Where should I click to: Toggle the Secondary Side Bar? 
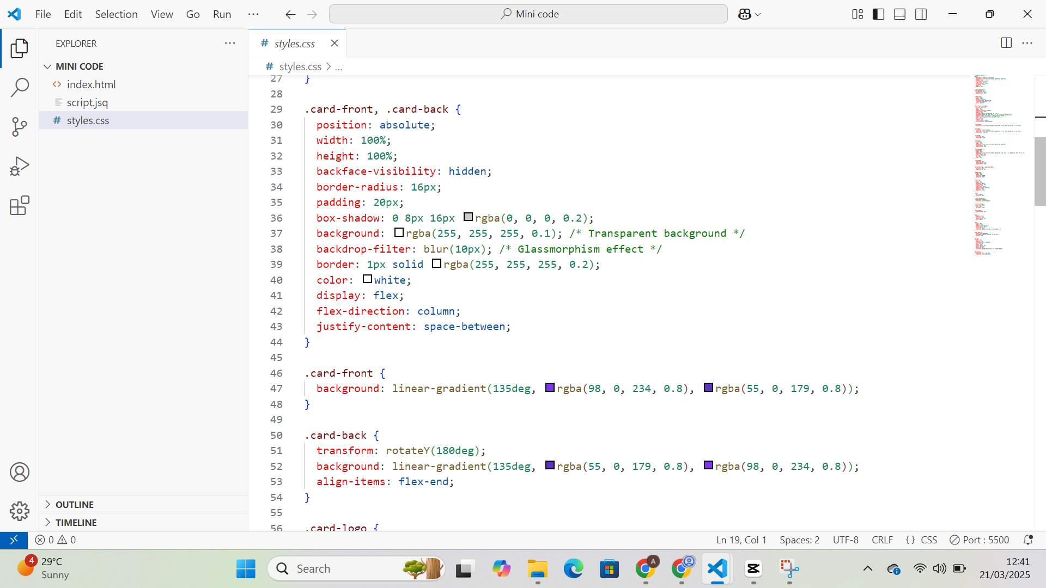point(921,14)
